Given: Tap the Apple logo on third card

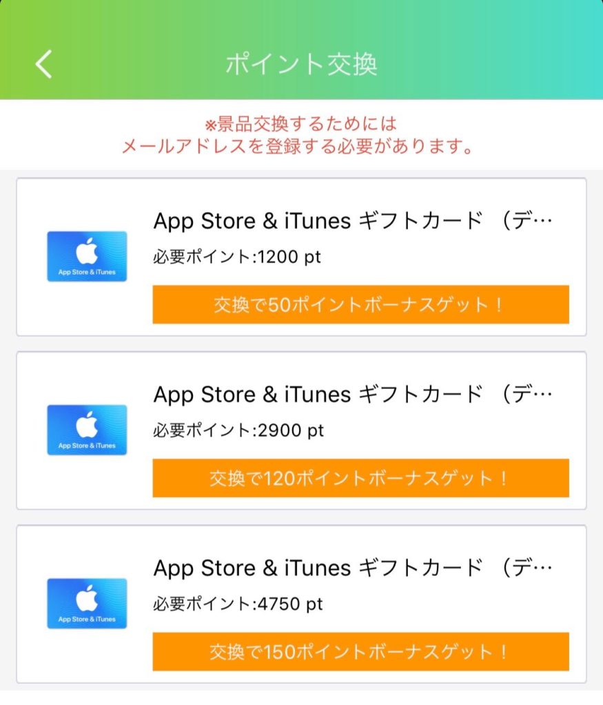Looking at the screenshot, I should point(88,598).
